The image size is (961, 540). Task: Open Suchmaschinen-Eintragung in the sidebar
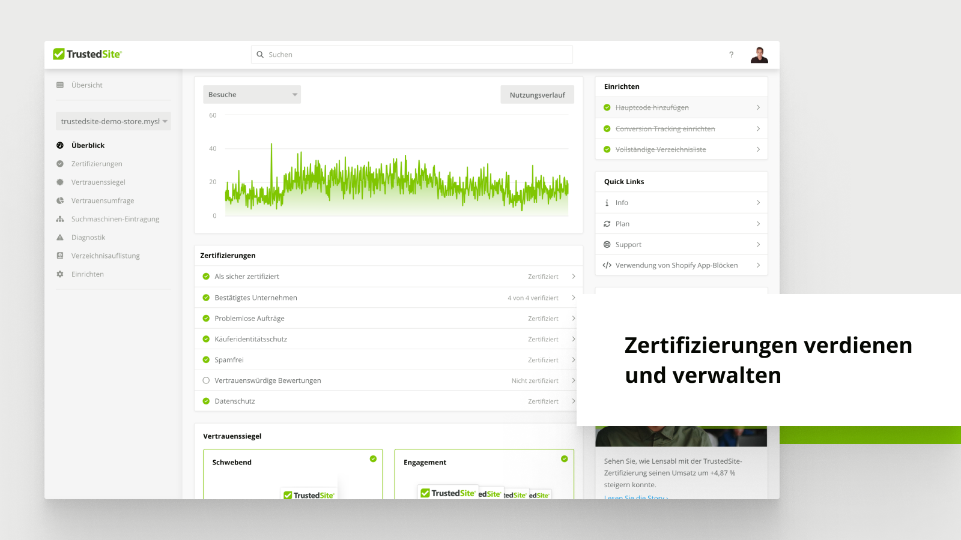(115, 219)
